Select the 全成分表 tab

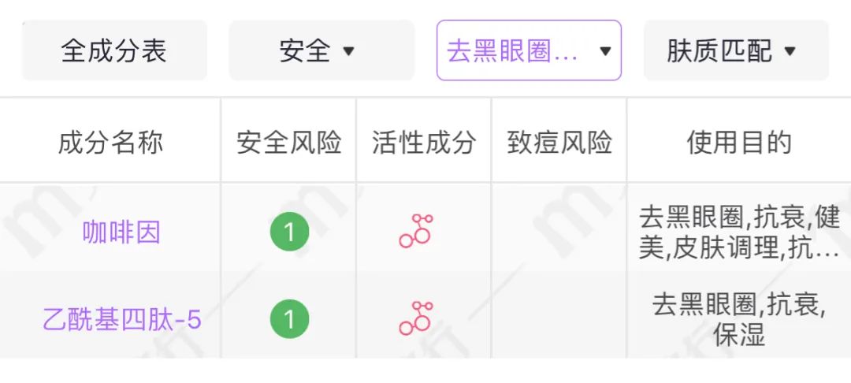tap(114, 50)
